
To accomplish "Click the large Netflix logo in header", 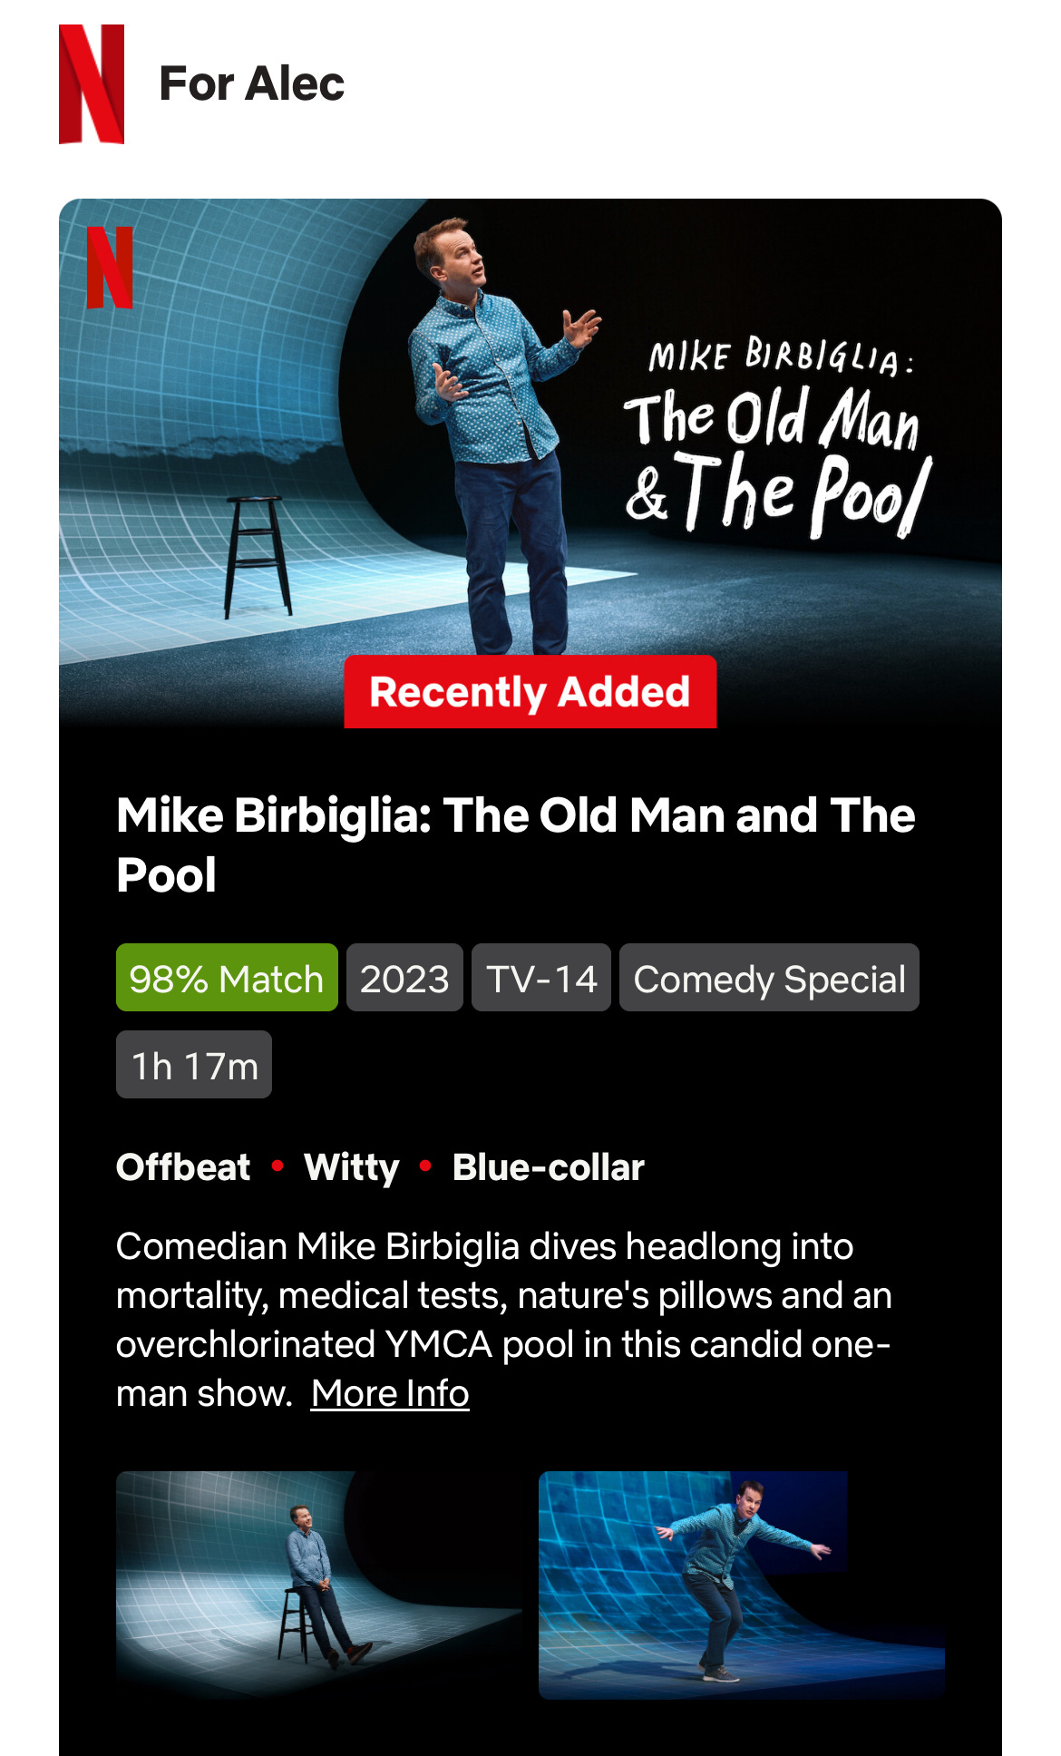I will point(92,83).
